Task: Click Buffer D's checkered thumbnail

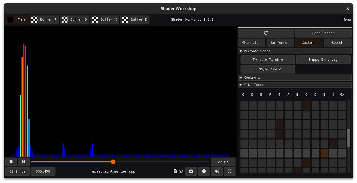Action: coord(125,19)
